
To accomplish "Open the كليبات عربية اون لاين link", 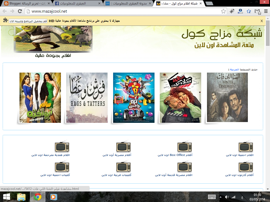I will [x=116, y=175].
